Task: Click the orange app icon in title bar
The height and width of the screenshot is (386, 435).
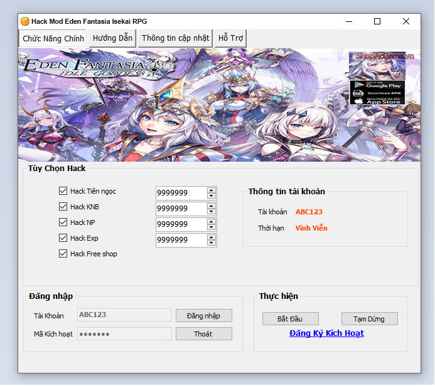Action: coord(25,21)
